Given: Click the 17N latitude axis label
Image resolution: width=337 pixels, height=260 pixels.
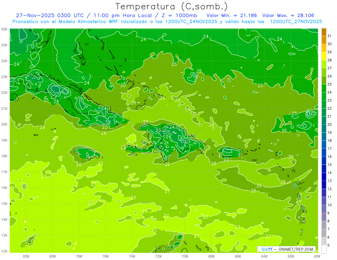Looking at the screenshot, I should pos(4,172).
